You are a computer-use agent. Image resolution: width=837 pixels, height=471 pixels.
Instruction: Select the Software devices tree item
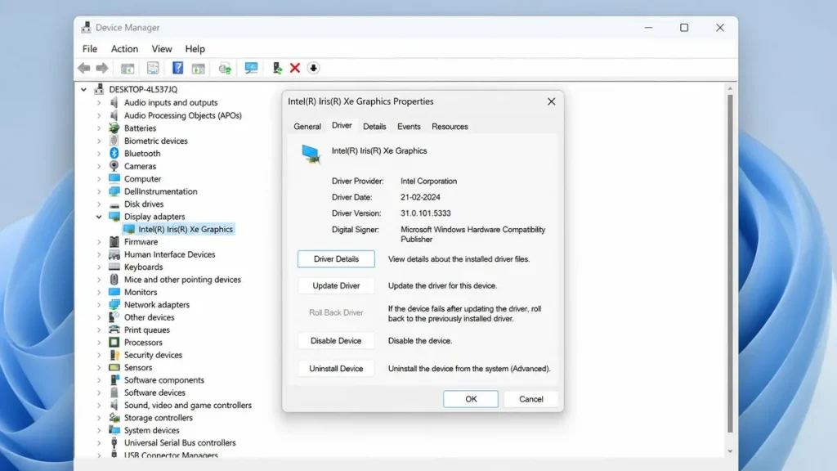pos(154,392)
